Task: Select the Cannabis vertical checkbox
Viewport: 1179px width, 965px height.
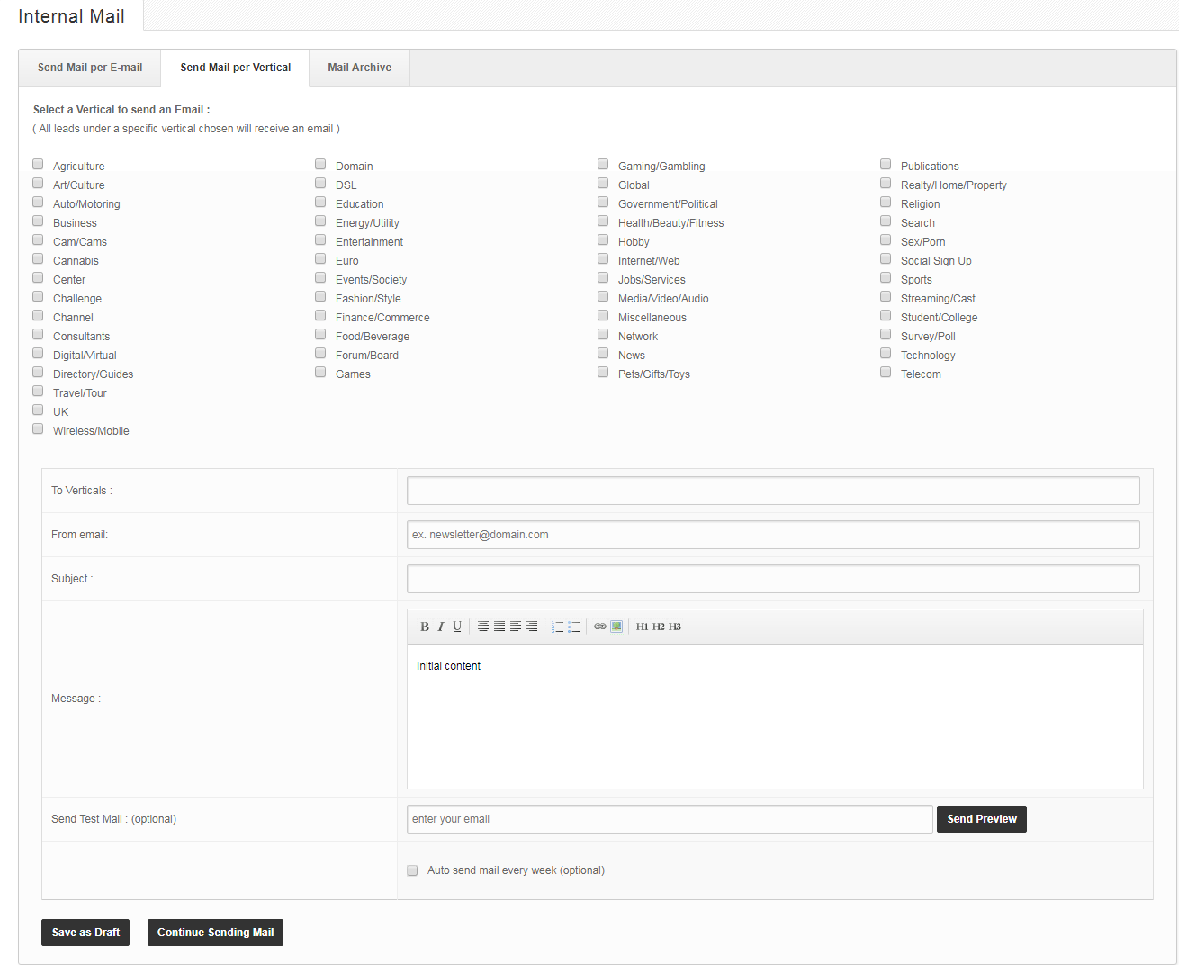Action: pos(38,258)
